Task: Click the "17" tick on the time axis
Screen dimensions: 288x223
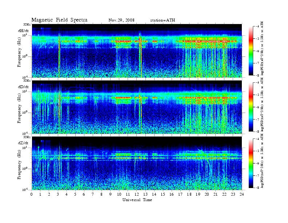Action: 180,194
